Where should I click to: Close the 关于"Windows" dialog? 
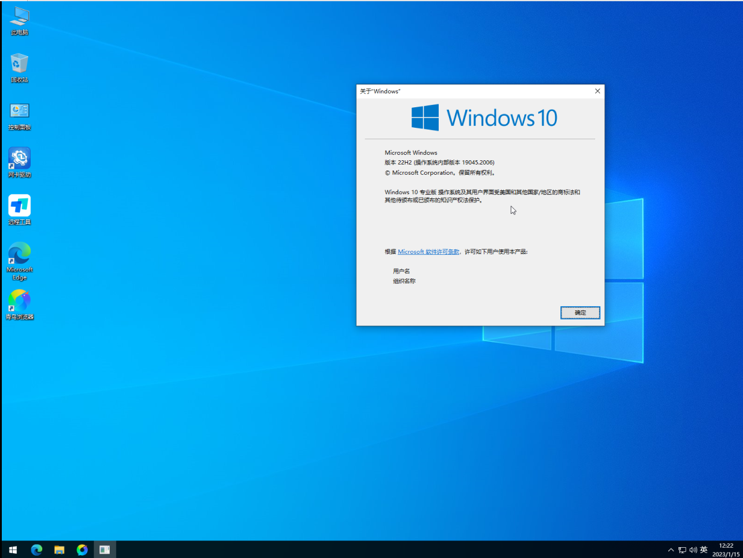tap(597, 91)
